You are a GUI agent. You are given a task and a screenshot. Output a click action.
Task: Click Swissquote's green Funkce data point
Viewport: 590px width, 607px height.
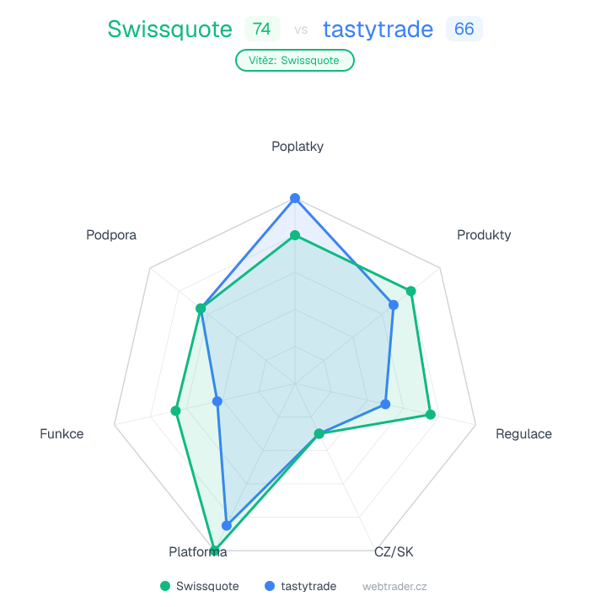click(x=175, y=411)
